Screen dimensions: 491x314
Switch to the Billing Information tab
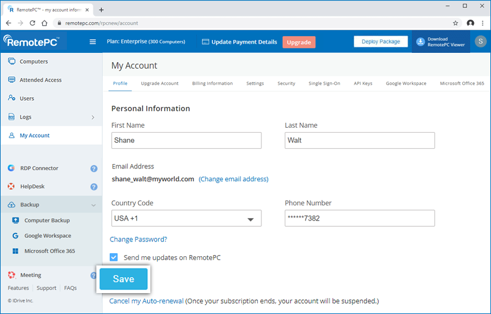[212, 84]
